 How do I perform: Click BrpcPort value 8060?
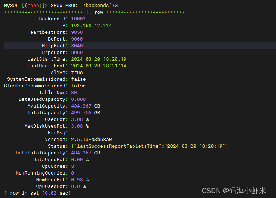point(77,52)
